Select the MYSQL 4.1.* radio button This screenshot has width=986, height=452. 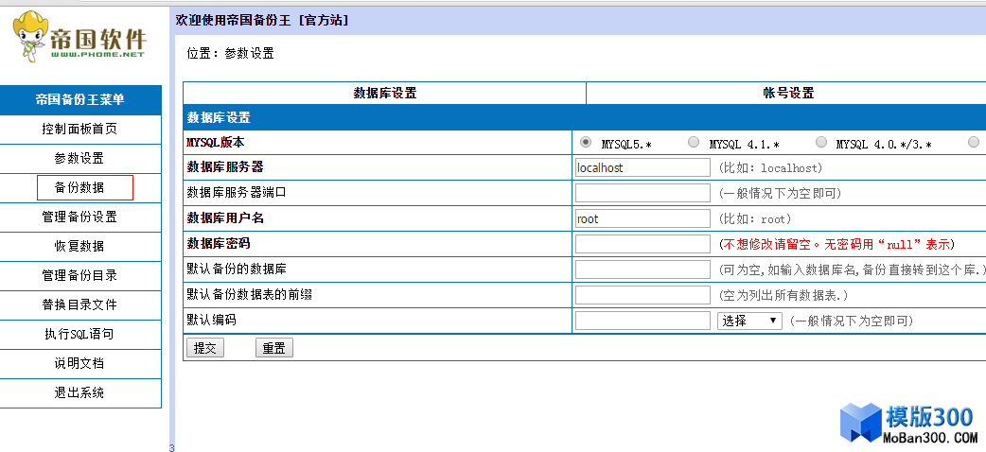tap(694, 143)
